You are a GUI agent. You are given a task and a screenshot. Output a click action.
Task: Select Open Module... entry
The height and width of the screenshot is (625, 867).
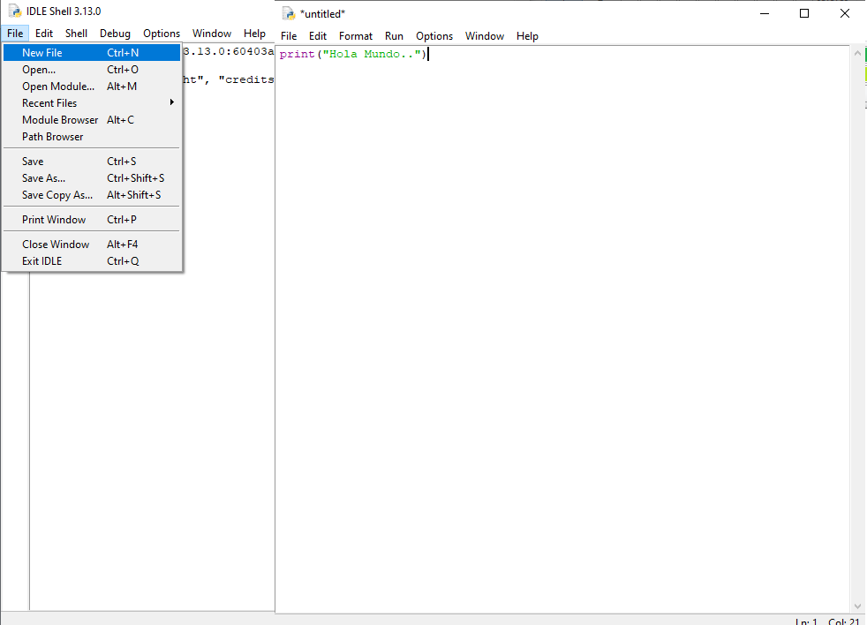[92, 87]
